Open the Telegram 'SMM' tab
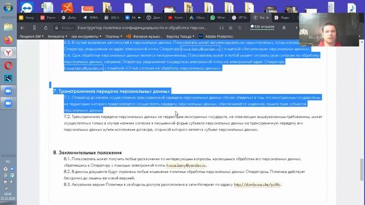The image size is (365, 205). tap(91, 18)
